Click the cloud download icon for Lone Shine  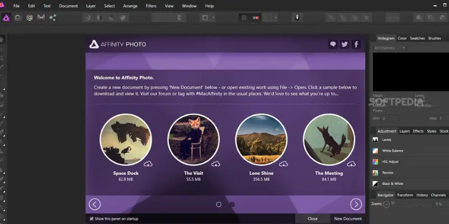[283, 164]
